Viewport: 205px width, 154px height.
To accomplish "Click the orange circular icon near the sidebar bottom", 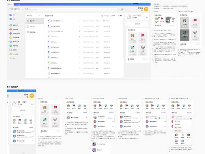I will [x=11, y=54].
